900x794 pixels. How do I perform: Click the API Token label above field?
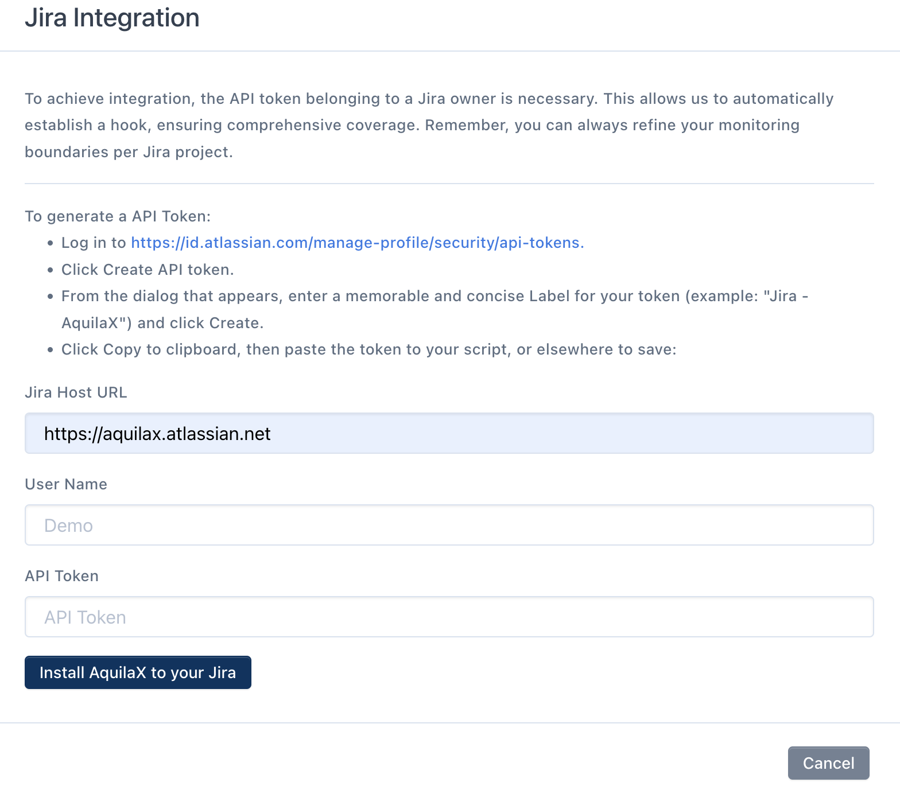[62, 576]
